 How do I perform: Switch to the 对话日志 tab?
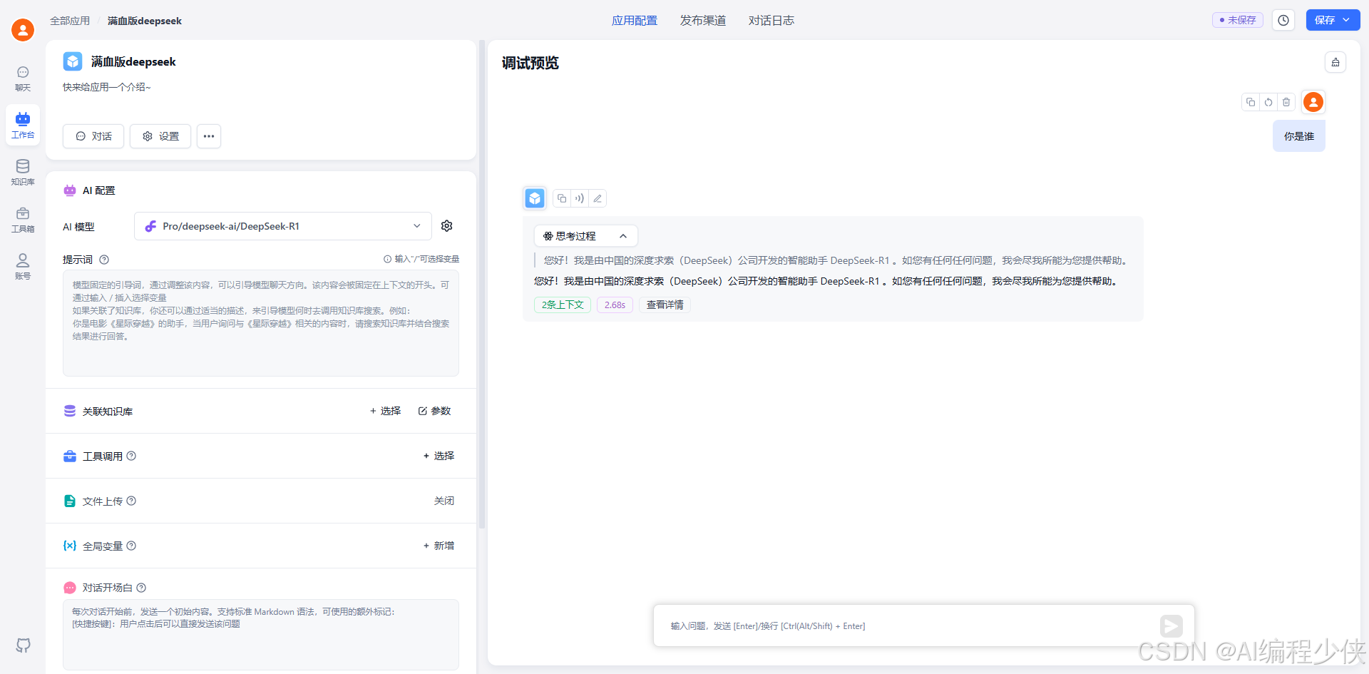[771, 20]
